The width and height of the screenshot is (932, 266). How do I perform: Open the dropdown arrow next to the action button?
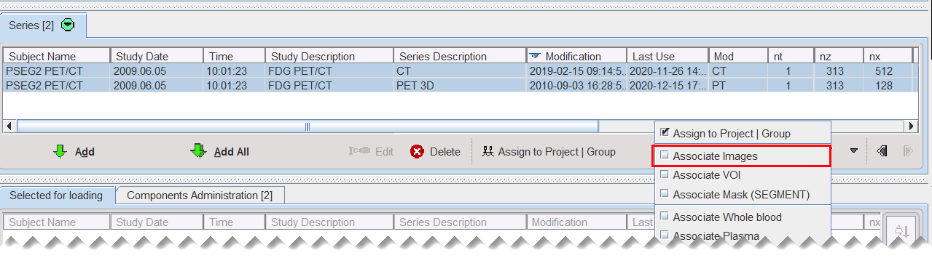point(853,151)
